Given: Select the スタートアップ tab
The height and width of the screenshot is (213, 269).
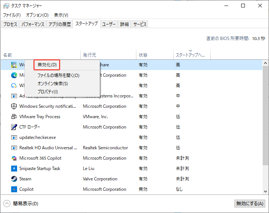Looking at the screenshot, I should (87, 24).
